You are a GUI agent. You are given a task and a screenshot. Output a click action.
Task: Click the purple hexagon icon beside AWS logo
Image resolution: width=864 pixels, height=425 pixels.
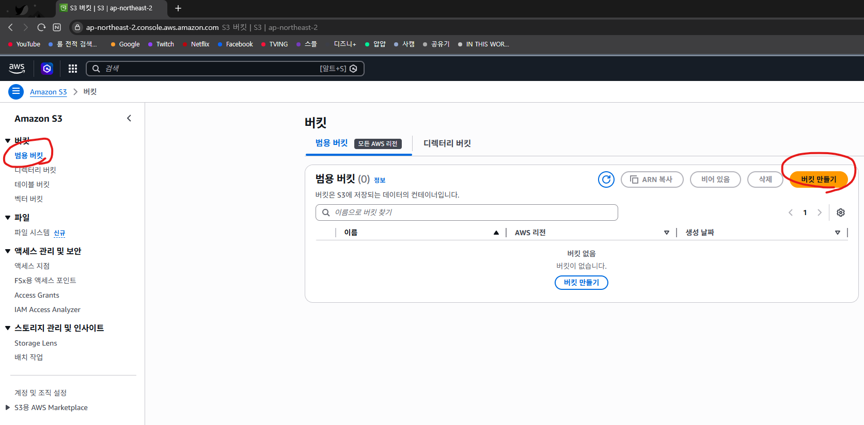(47, 68)
